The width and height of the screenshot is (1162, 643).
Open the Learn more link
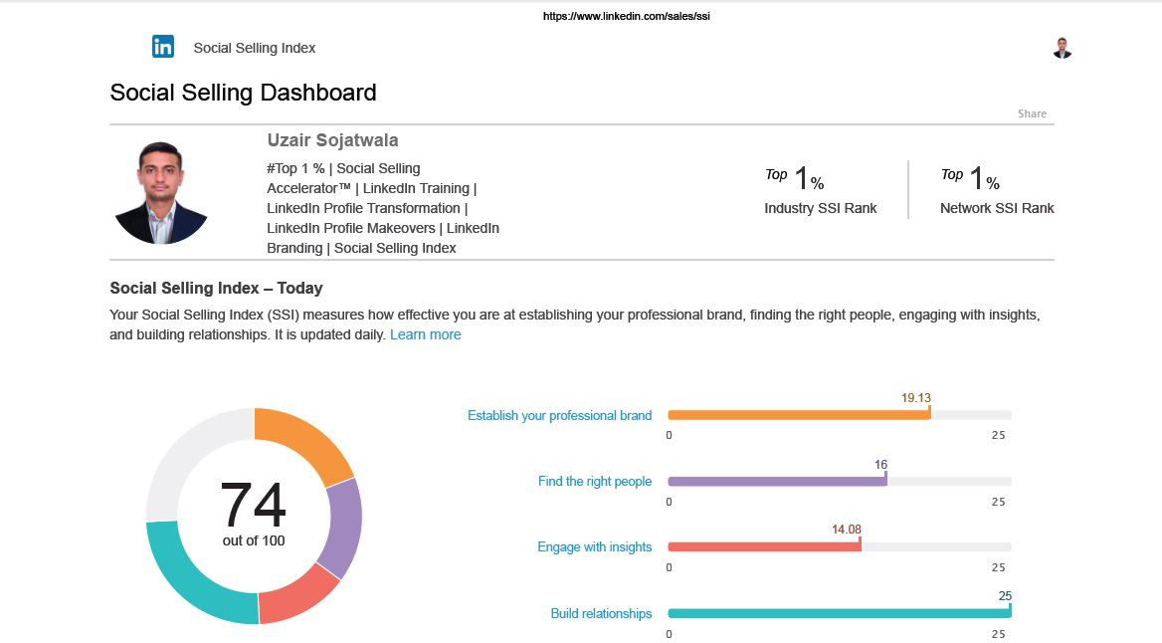(425, 334)
